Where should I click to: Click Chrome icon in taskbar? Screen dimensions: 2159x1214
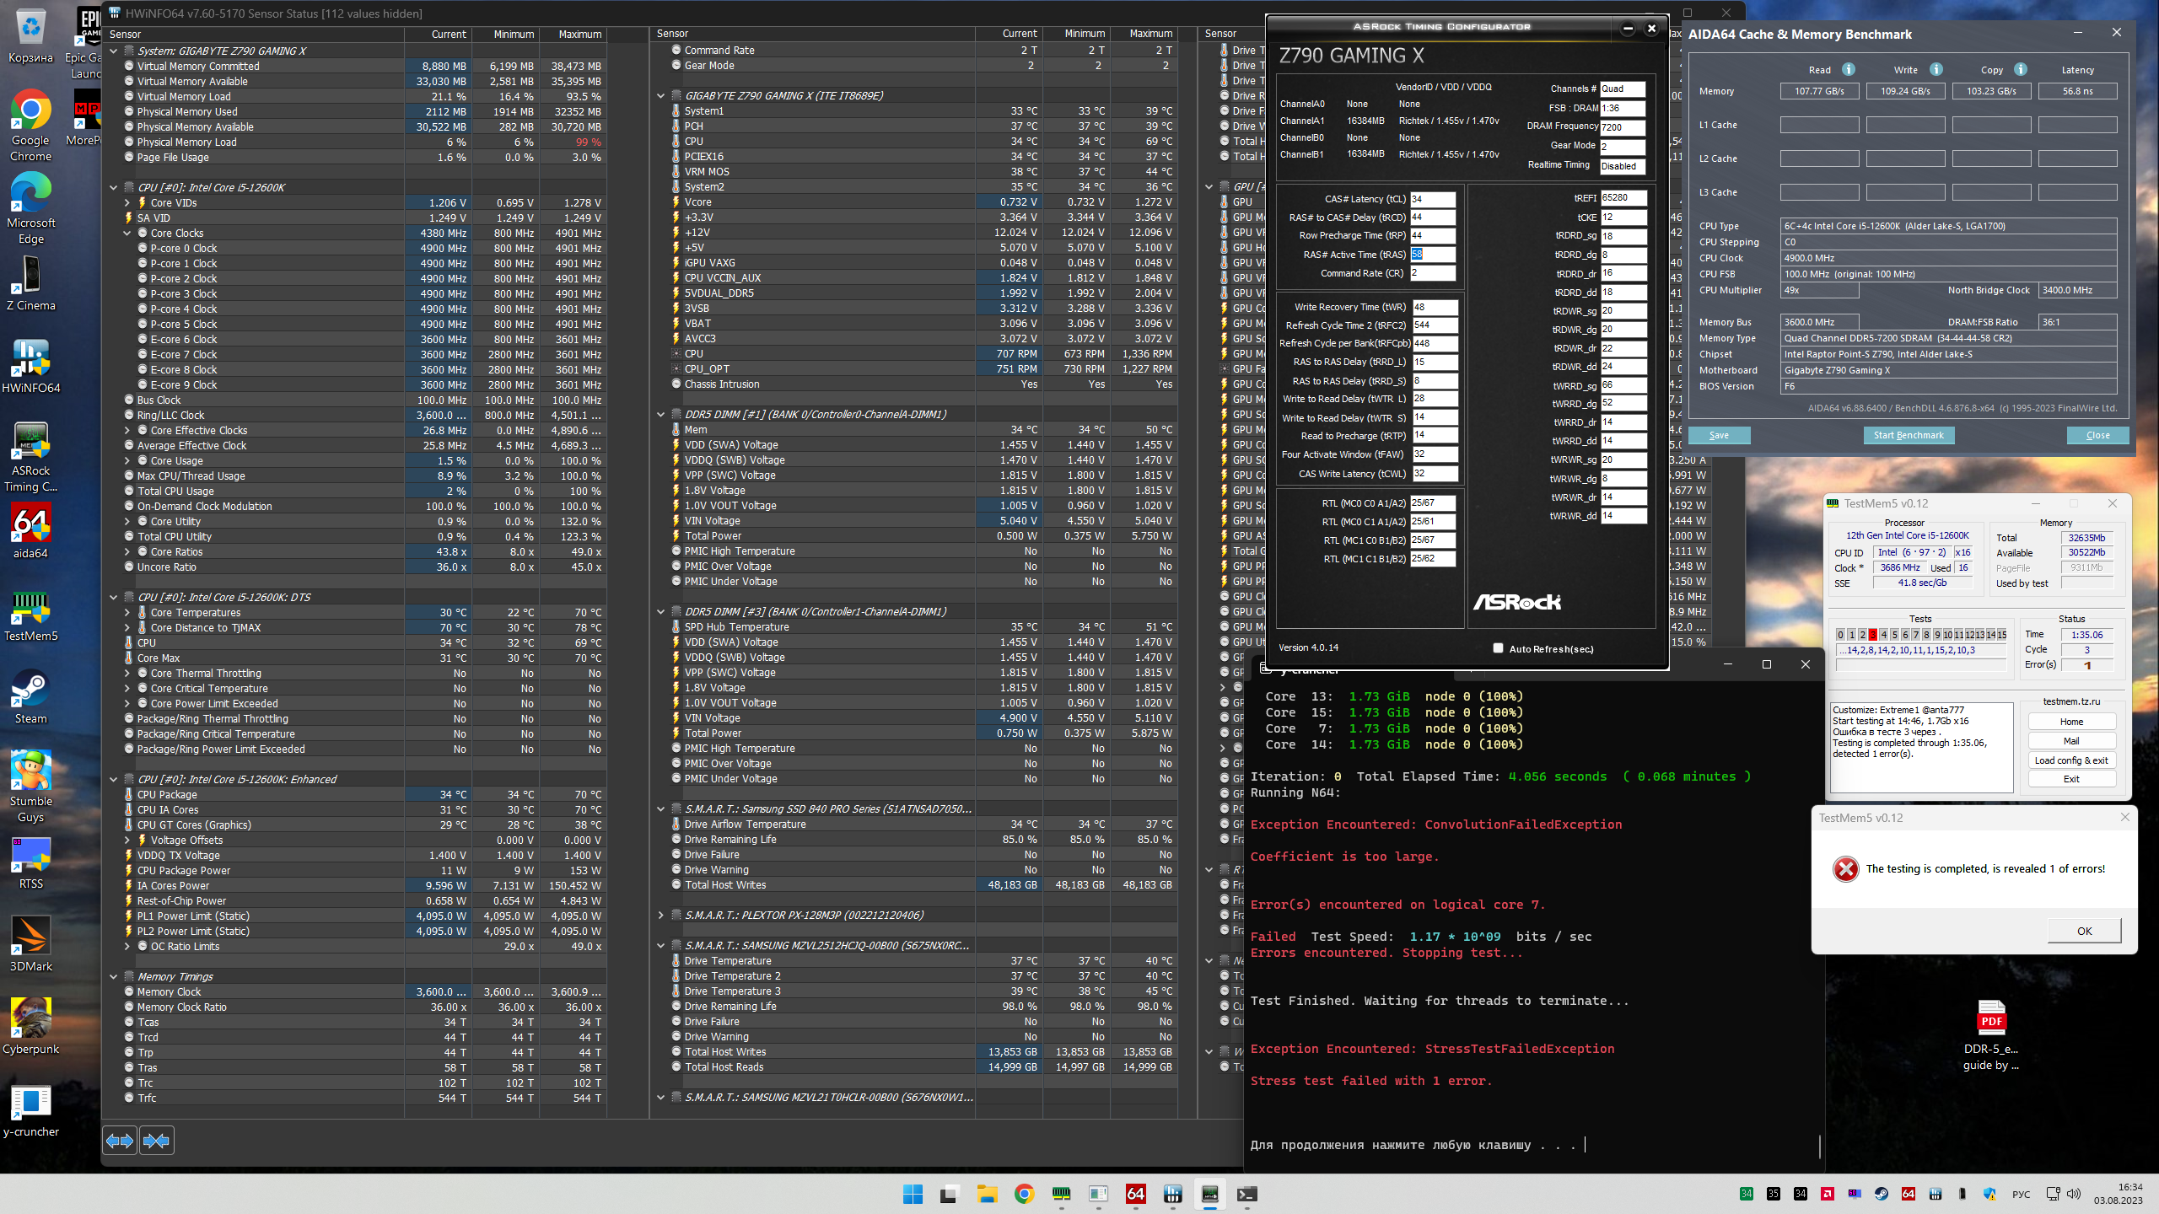1024,1194
